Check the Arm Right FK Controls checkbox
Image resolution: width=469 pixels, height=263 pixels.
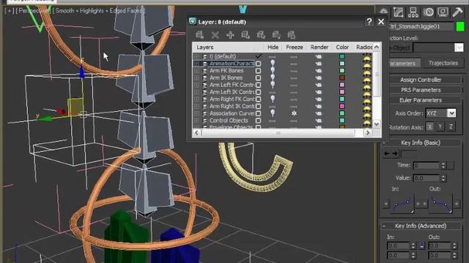coord(259,99)
